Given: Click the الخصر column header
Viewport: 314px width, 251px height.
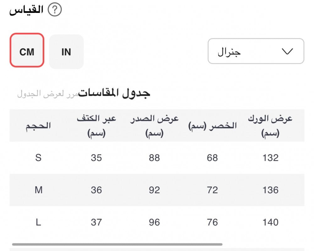Looking at the screenshot, I should click(213, 126).
